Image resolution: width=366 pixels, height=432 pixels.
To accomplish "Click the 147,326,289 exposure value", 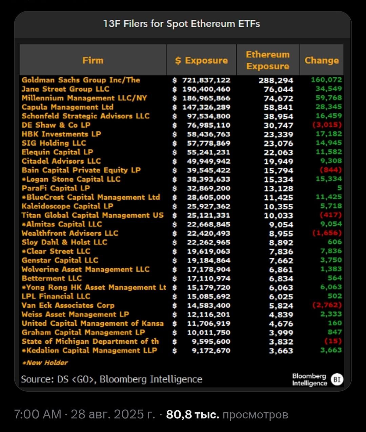I will (206, 107).
